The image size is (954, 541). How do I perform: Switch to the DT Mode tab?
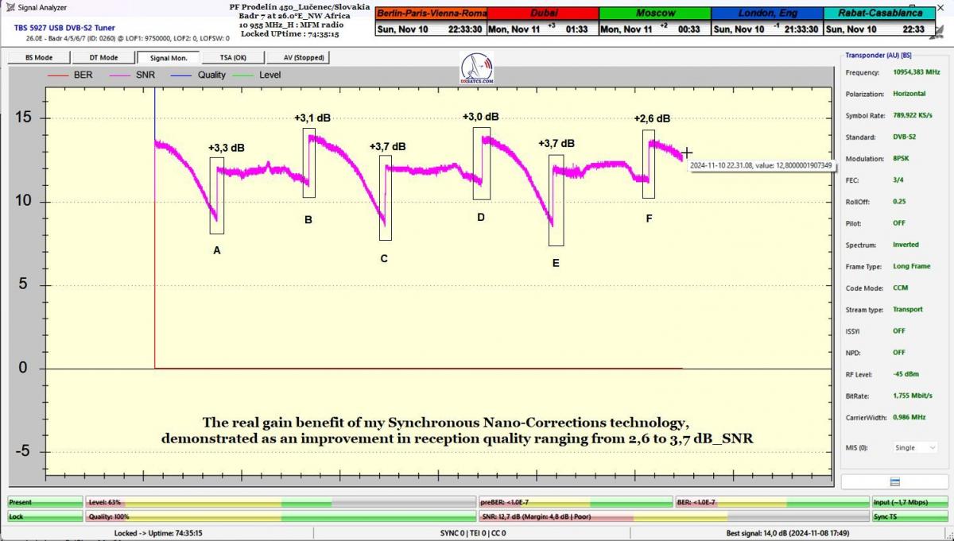[x=103, y=58]
